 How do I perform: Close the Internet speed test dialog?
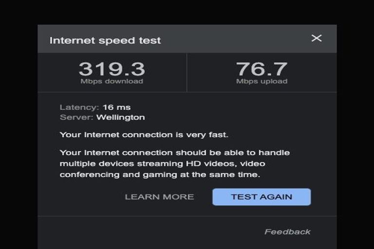(x=317, y=38)
